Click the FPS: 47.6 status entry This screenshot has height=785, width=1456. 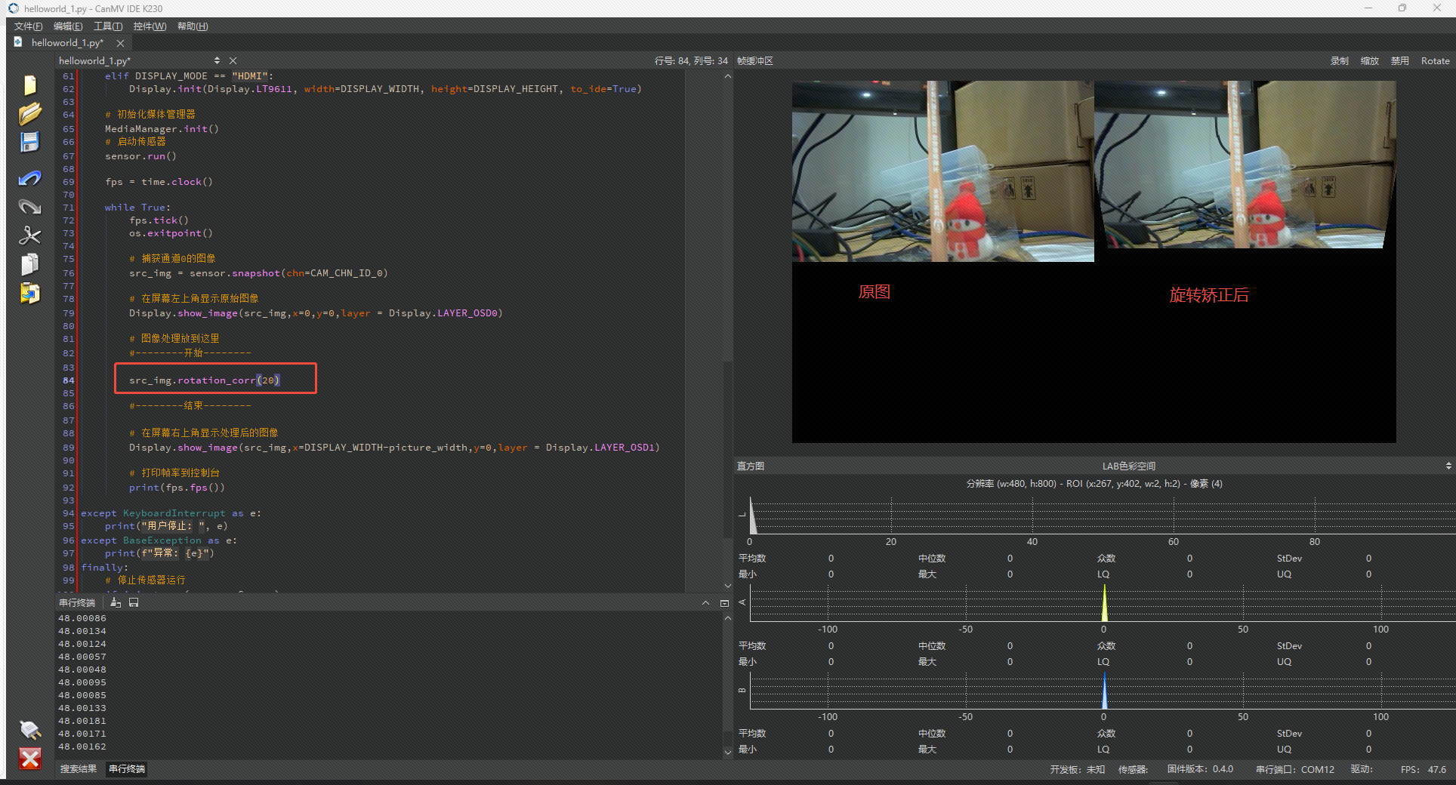(x=1423, y=769)
